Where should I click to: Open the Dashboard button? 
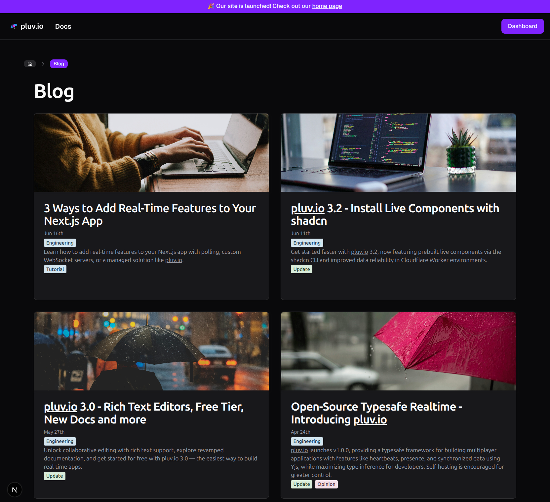coord(523,26)
